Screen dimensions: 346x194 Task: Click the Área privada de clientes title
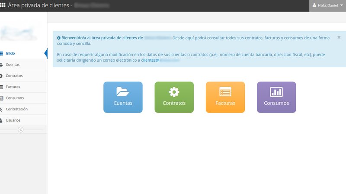(x=38, y=5)
